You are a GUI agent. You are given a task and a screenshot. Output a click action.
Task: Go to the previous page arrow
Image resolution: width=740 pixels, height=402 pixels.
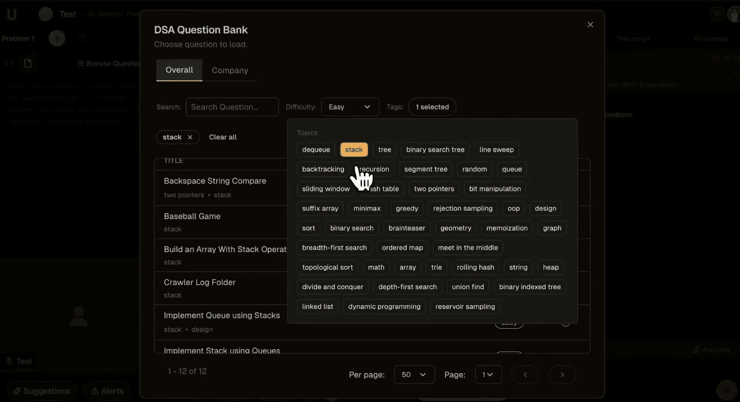click(525, 375)
